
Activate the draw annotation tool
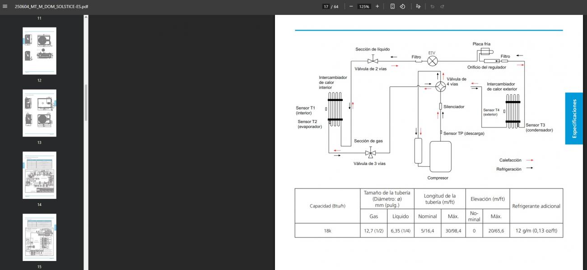[x=418, y=6]
